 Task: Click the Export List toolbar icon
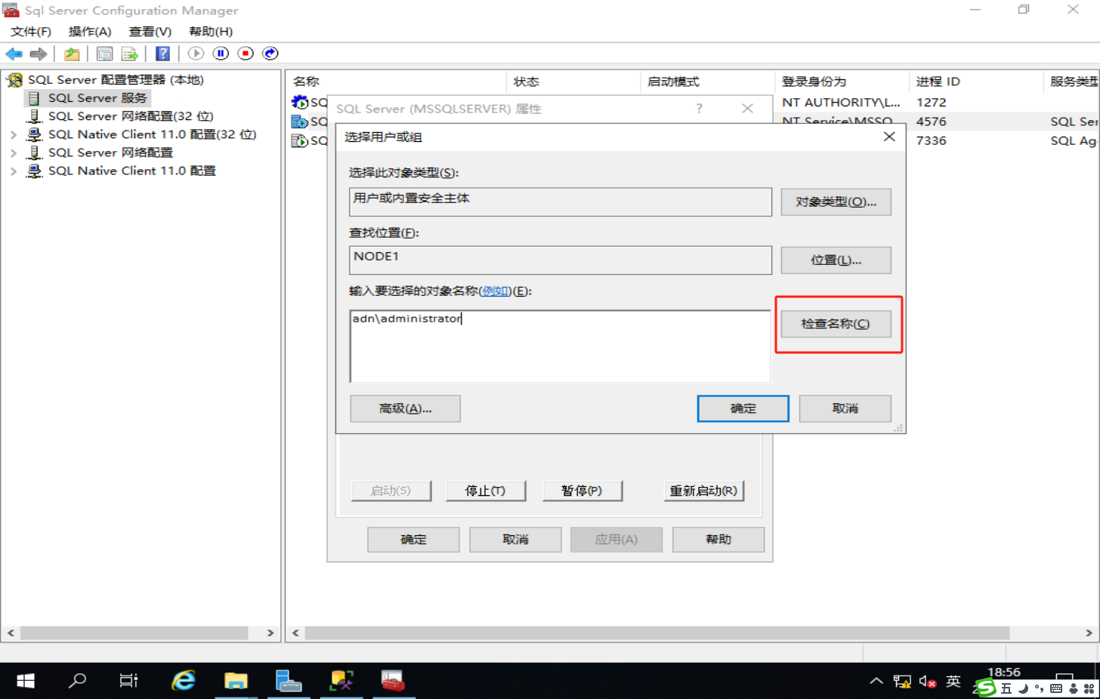[x=130, y=54]
